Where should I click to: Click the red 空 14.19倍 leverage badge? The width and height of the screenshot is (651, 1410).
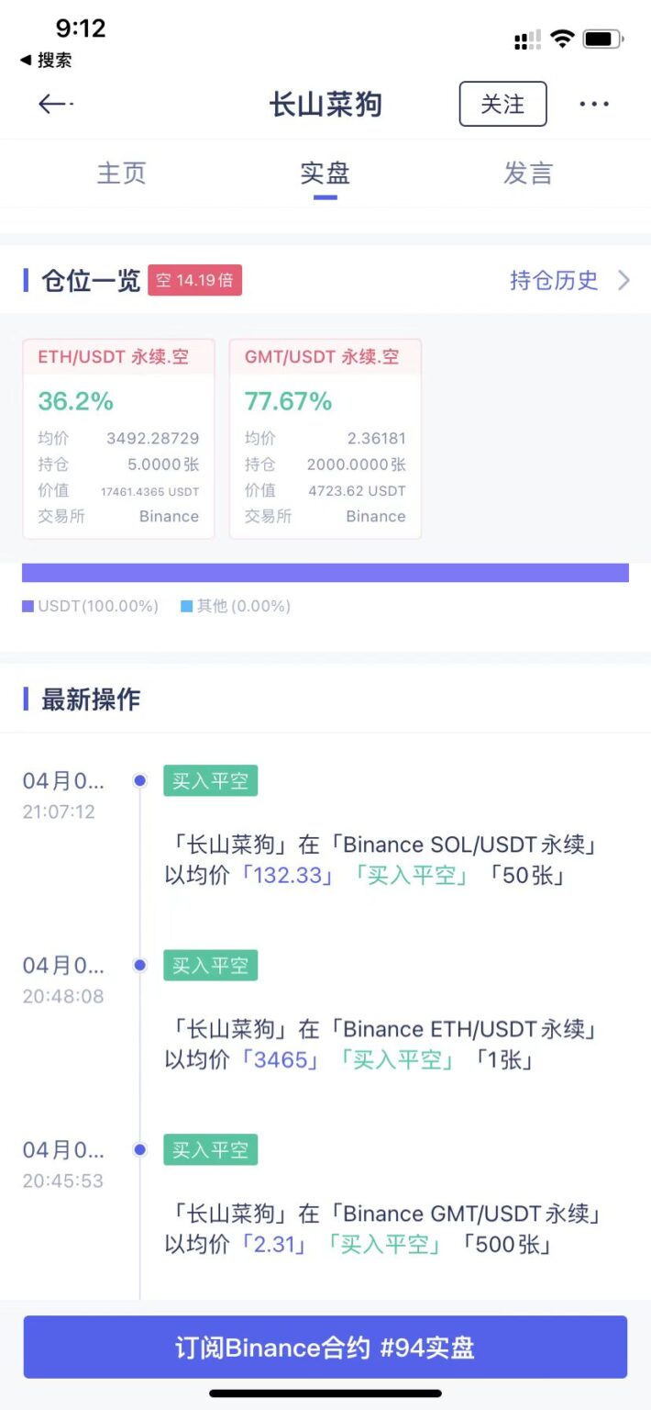tap(194, 281)
